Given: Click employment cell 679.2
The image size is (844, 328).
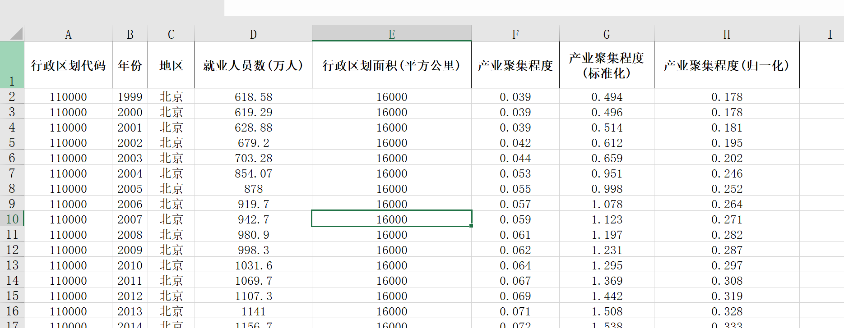Looking at the screenshot, I should (x=253, y=142).
